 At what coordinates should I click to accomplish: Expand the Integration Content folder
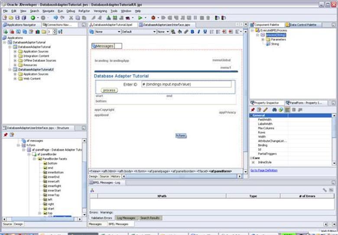click(x=15, y=56)
